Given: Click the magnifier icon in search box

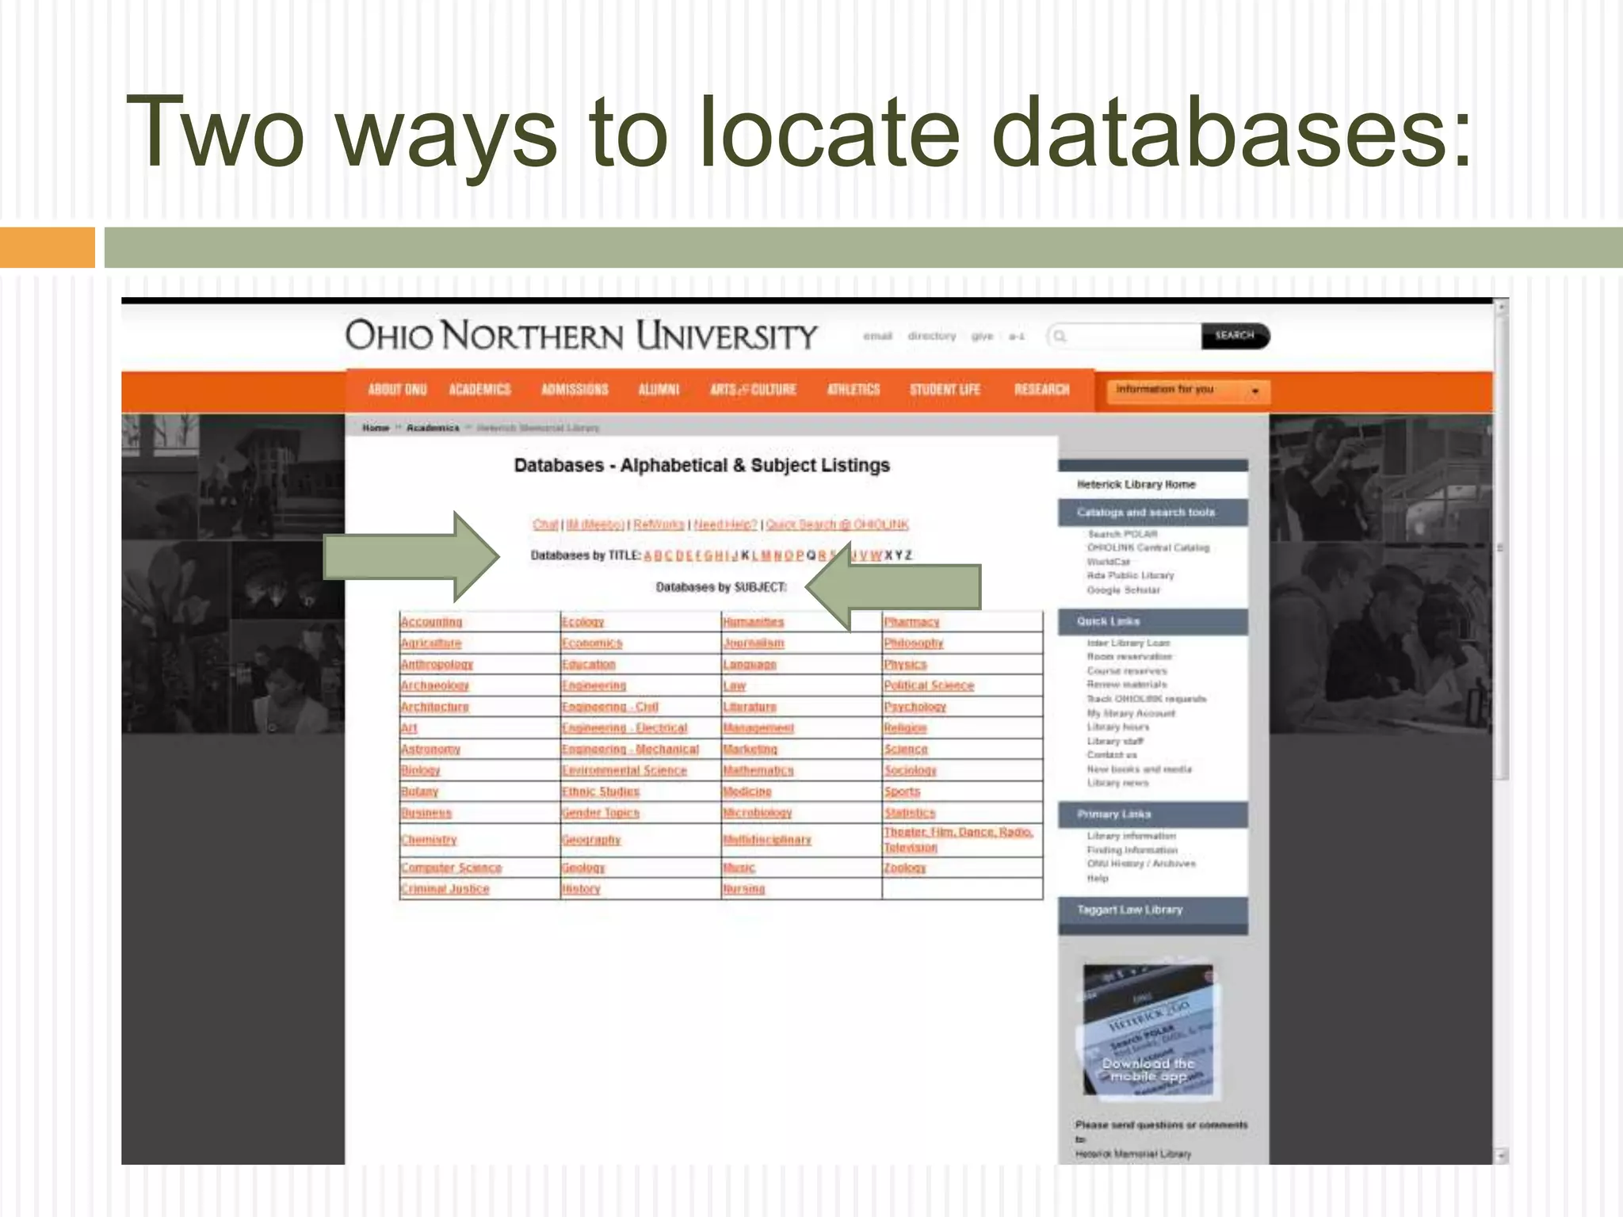Looking at the screenshot, I should [1060, 337].
